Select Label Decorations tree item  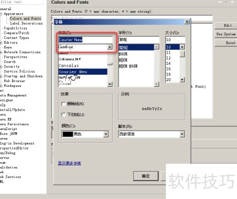coord(26,23)
